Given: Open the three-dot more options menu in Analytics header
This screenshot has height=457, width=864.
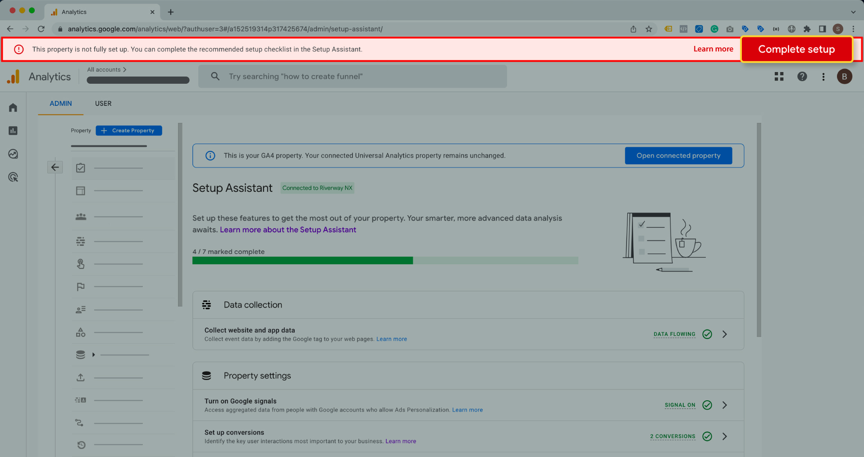Looking at the screenshot, I should (823, 77).
